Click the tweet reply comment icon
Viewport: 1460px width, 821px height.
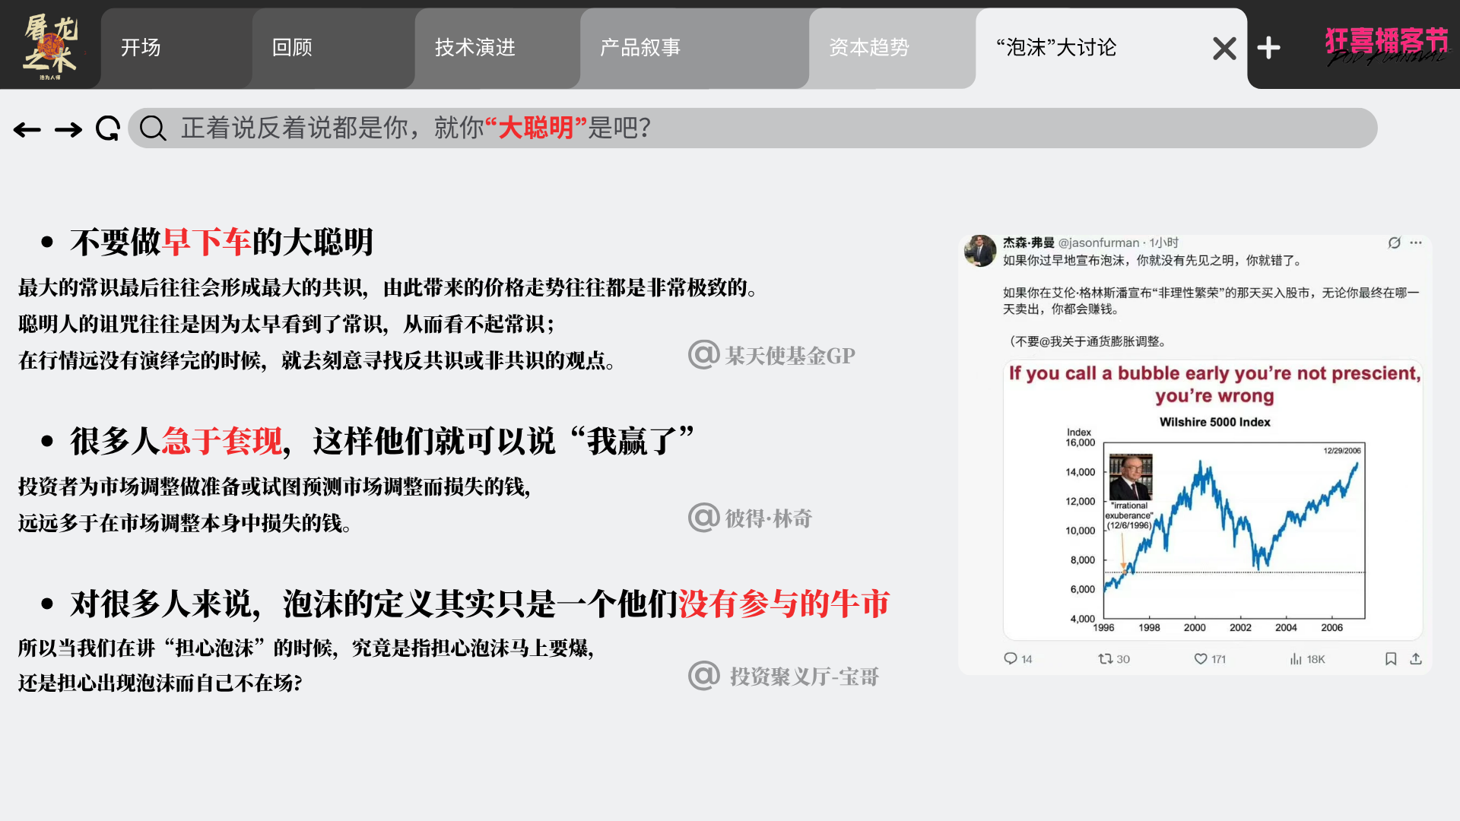[1011, 658]
